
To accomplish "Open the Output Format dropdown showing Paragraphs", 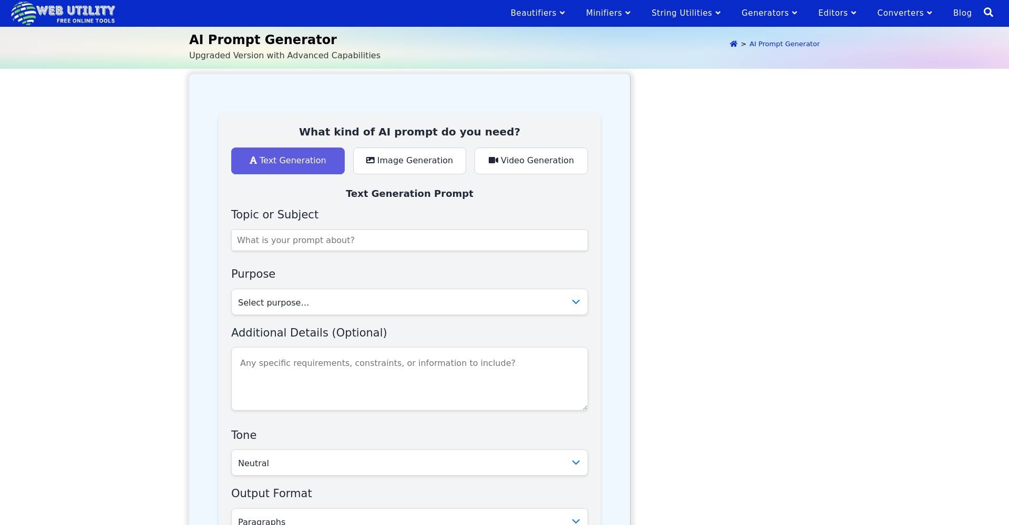I will click(x=409, y=519).
